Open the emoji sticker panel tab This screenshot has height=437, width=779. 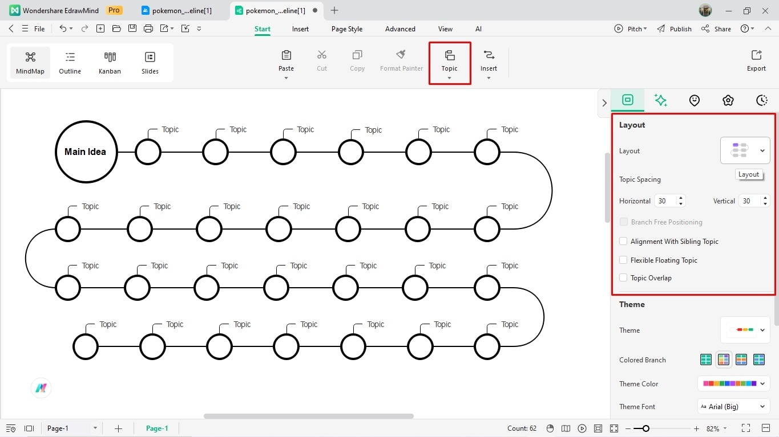click(x=695, y=100)
